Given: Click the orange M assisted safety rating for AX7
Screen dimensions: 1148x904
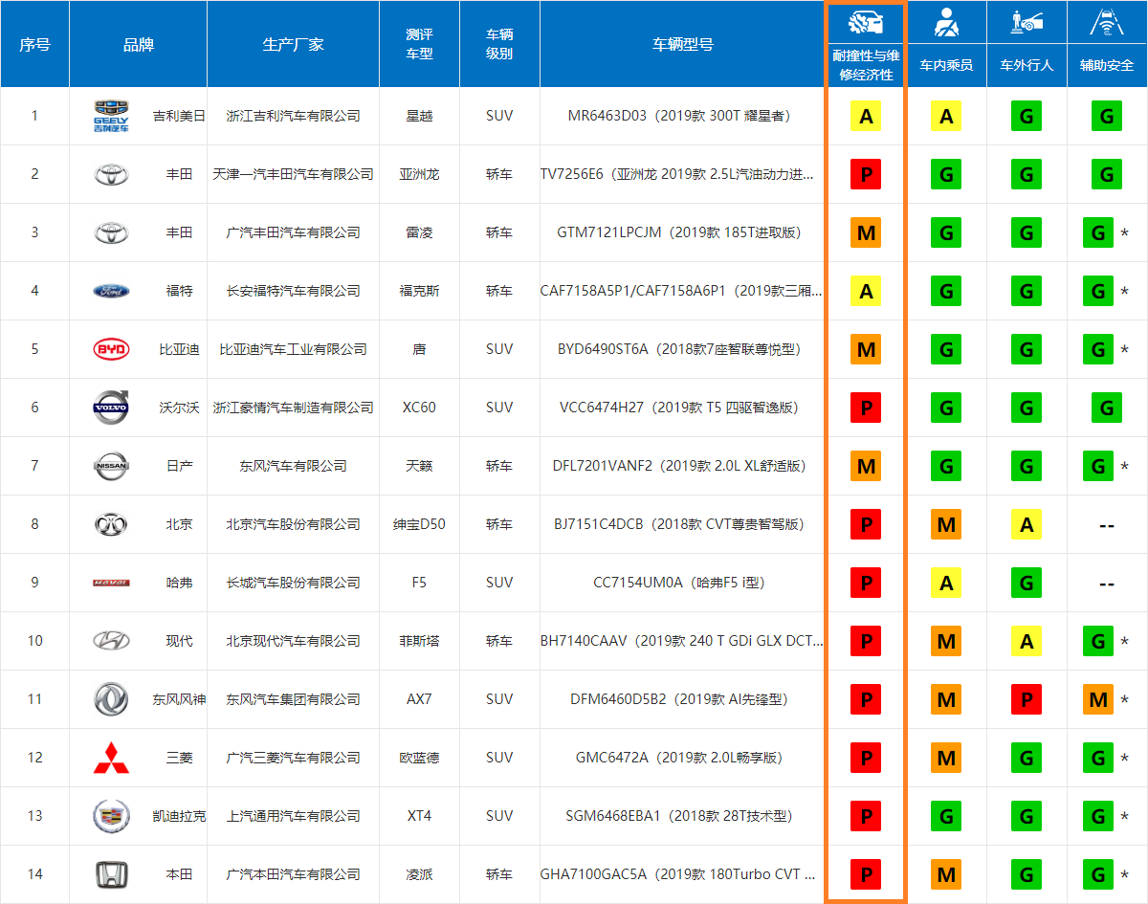Looking at the screenshot, I should click(1097, 700).
